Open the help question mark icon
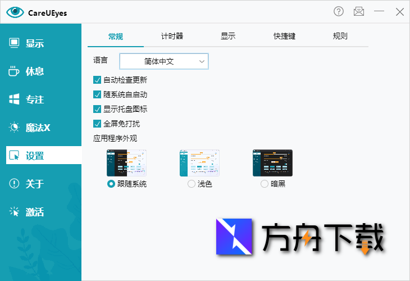The height and width of the screenshot is (281, 410). tap(339, 11)
